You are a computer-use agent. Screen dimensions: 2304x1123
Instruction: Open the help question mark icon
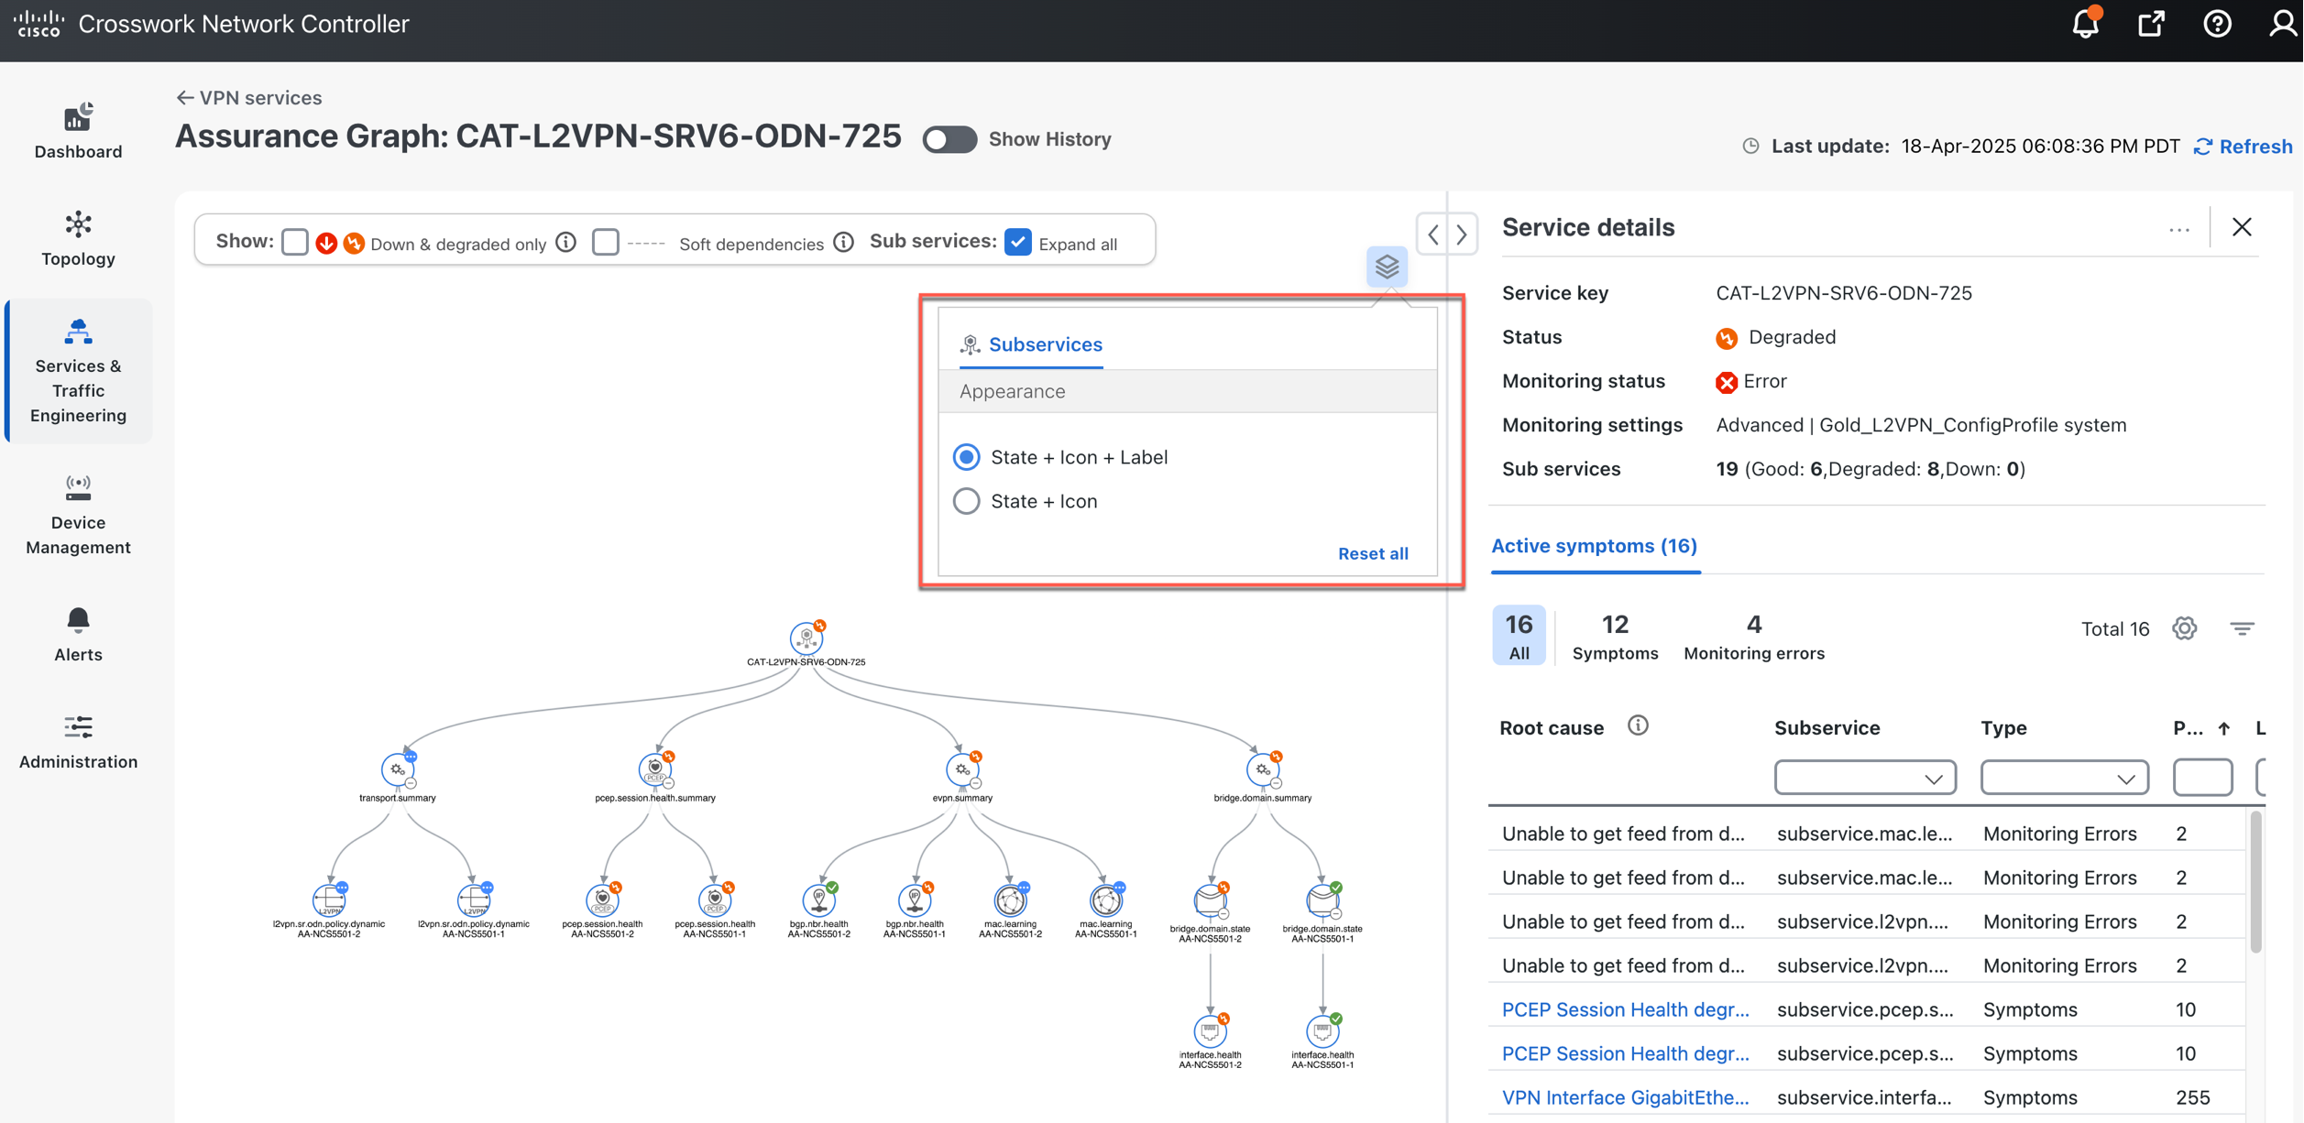point(2217,24)
